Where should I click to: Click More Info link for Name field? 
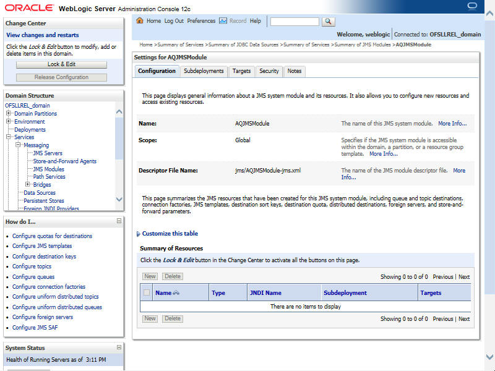click(452, 124)
